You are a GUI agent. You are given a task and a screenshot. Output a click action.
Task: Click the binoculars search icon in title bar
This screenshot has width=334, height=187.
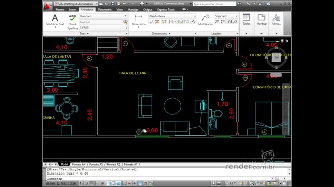240,4
